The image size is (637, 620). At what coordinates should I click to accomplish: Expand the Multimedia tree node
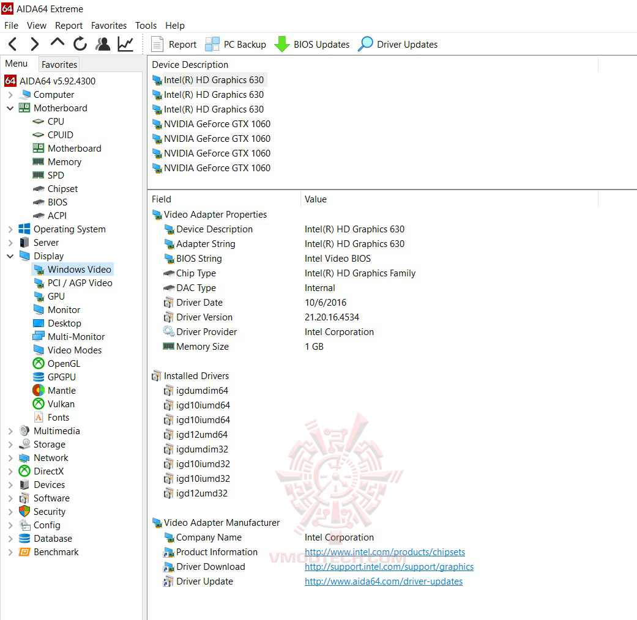click(10, 431)
